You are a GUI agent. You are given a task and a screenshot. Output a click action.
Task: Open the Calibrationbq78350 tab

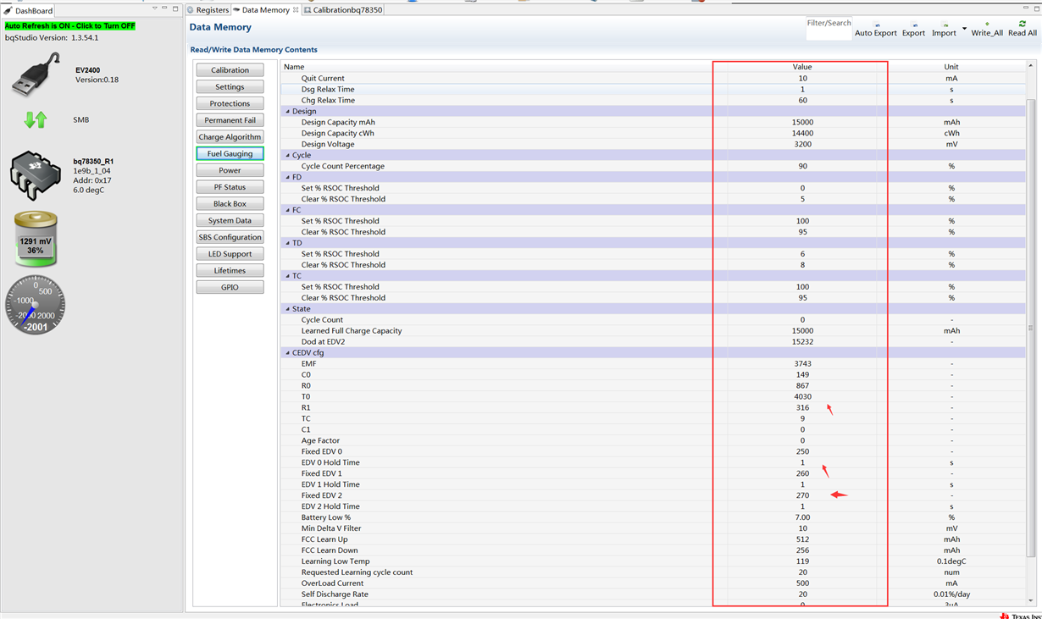coord(342,10)
